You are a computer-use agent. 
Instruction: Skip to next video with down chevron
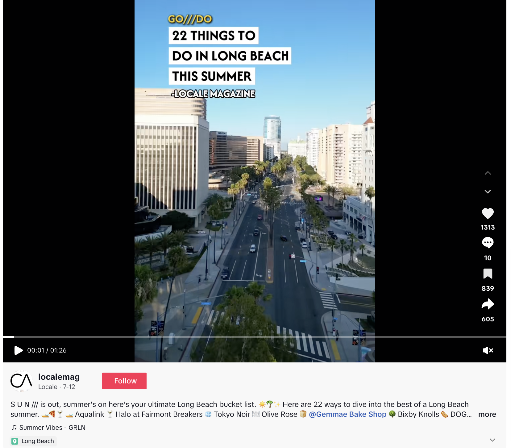[x=488, y=192]
